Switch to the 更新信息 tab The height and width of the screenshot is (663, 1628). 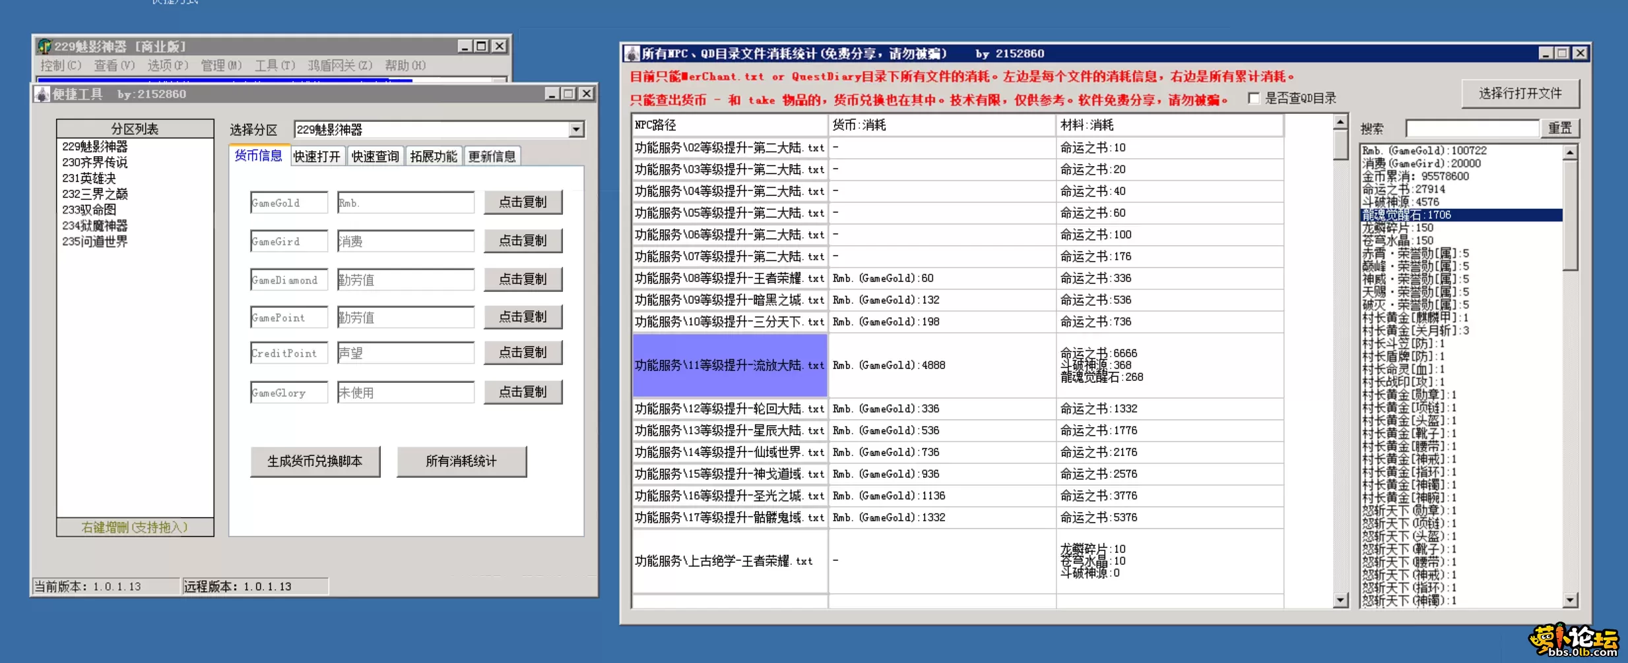(492, 156)
